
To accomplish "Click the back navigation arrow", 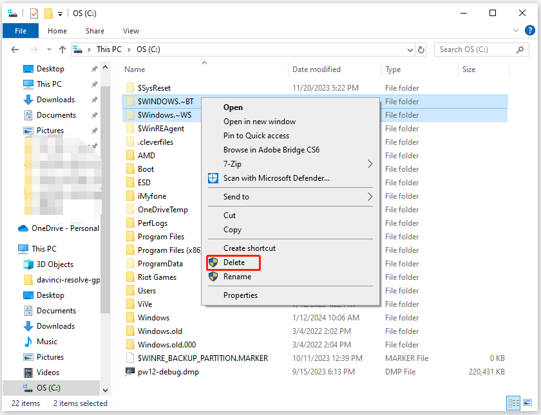I will click(x=14, y=49).
